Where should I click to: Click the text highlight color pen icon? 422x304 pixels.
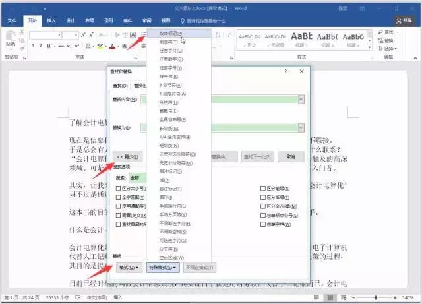100,46
